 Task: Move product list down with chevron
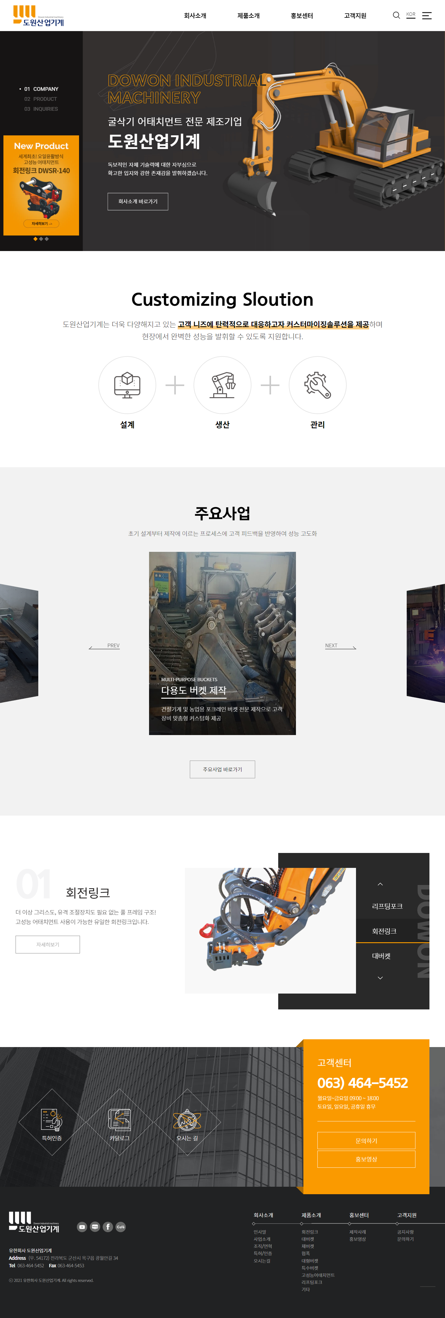380,978
